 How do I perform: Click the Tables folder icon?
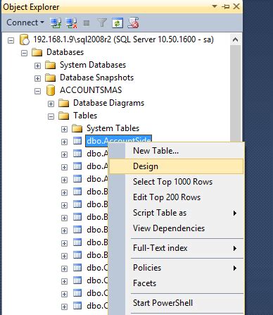[63, 116]
